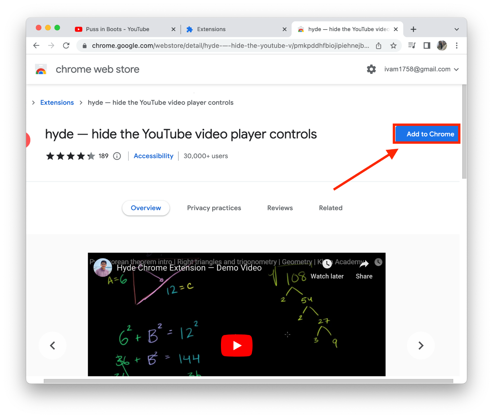Open the Accessibility link
This screenshot has width=493, height=418.
tap(153, 156)
